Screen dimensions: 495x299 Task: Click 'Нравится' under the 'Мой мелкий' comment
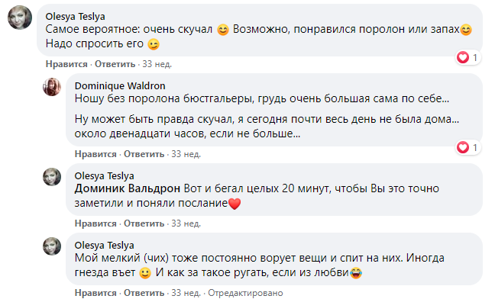coord(95,293)
